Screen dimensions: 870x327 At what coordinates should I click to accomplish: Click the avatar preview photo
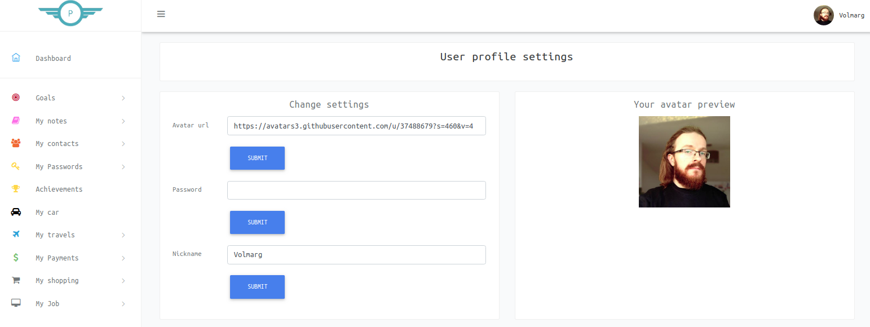684,162
